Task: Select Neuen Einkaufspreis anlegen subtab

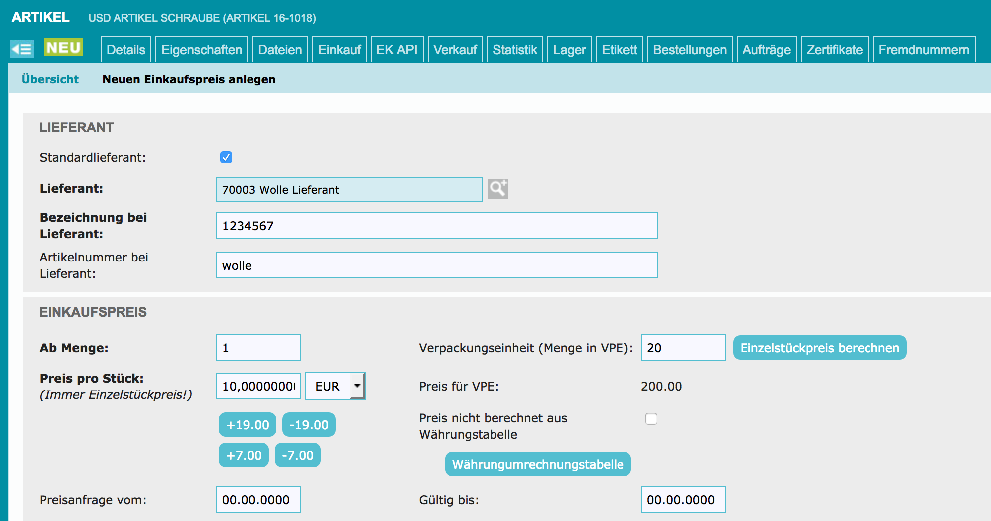Action: pos(189,79)
